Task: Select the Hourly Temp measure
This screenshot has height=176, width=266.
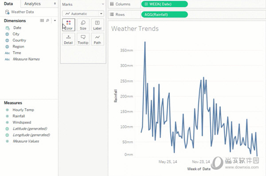Action: 23,110
